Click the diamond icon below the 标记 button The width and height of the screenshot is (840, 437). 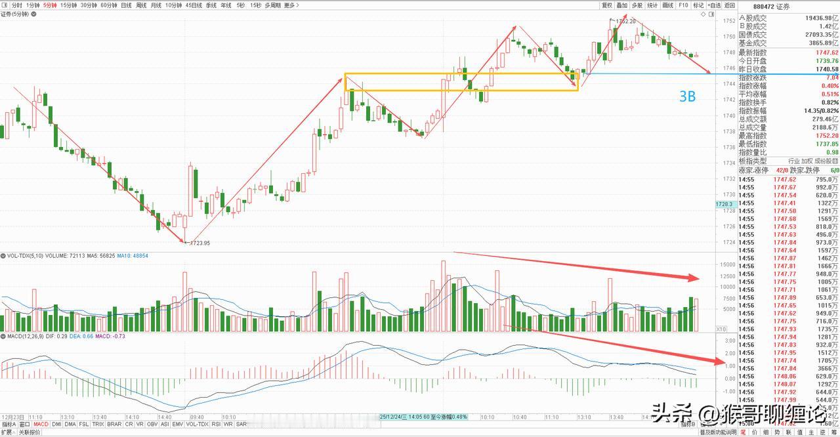(x=703, y=14)
